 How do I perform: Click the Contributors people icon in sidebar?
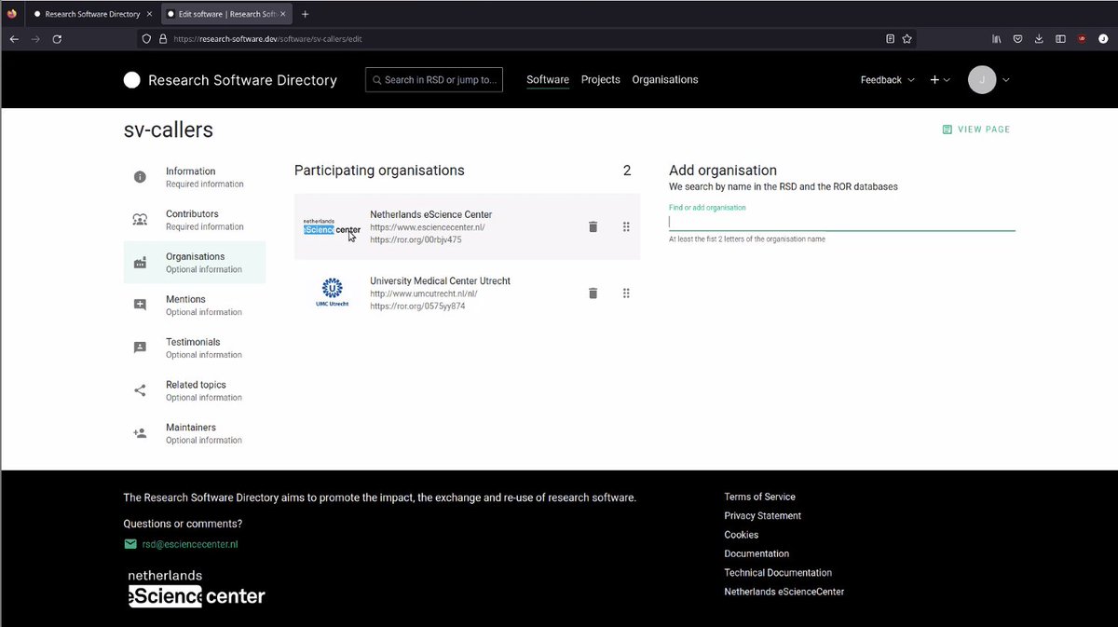(140, 220)
